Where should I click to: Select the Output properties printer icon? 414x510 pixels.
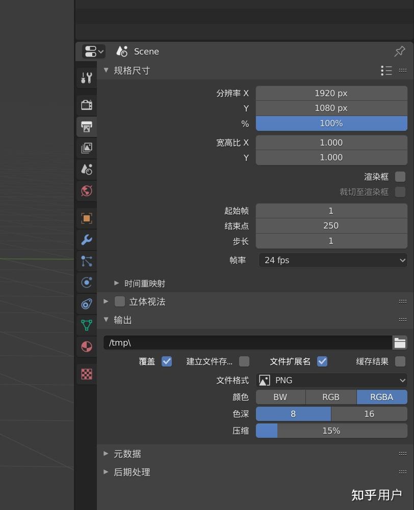tap(87, 126)
